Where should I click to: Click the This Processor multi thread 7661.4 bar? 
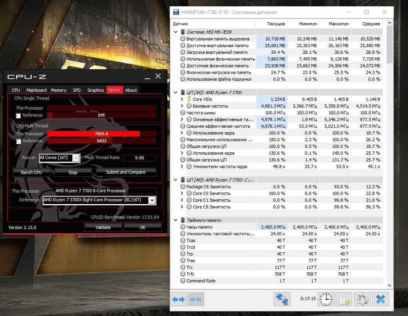coord(102,134)
